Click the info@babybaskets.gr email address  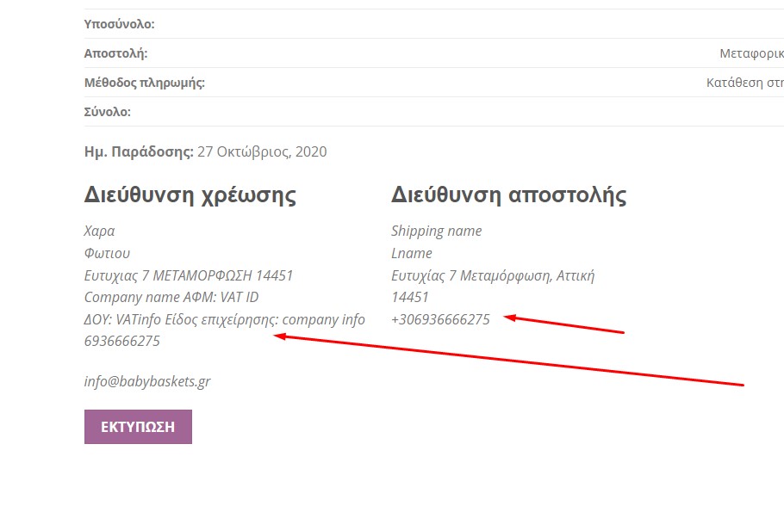(147, 381)
